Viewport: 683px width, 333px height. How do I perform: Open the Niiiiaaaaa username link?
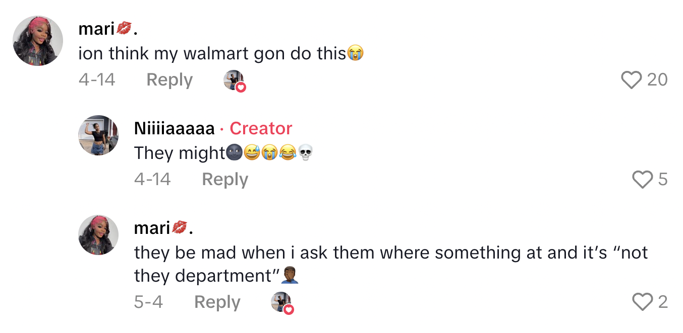coord(175,129)
